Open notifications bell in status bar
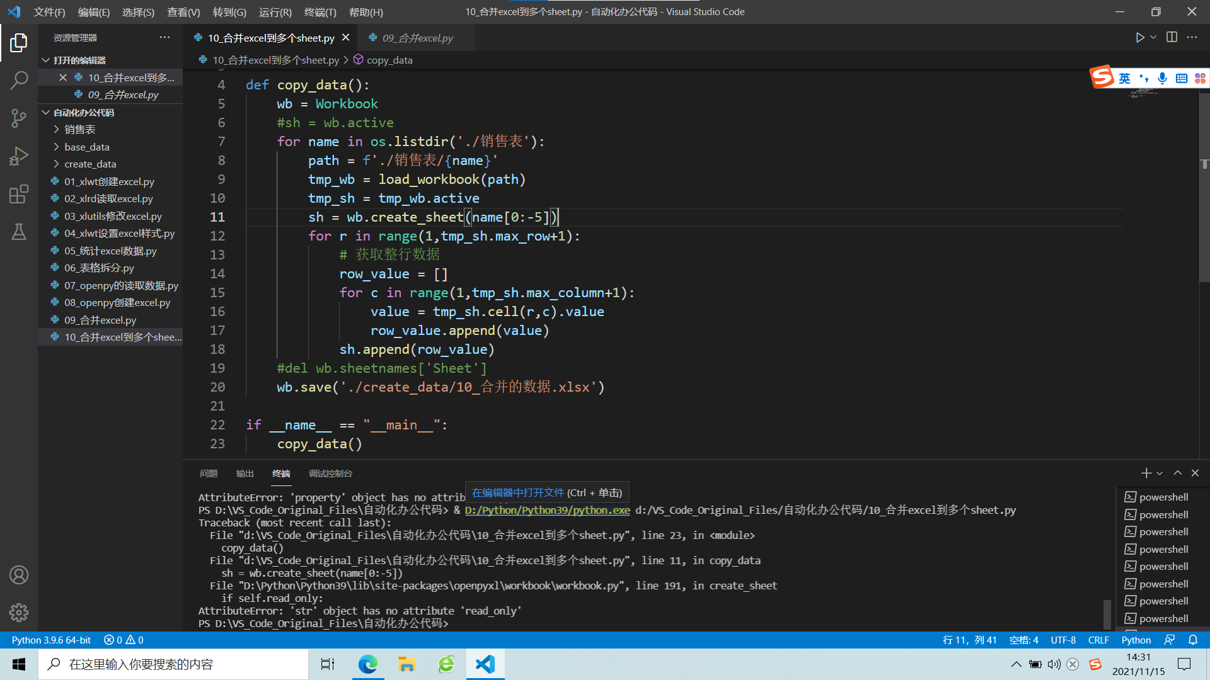 (1193, 640)
